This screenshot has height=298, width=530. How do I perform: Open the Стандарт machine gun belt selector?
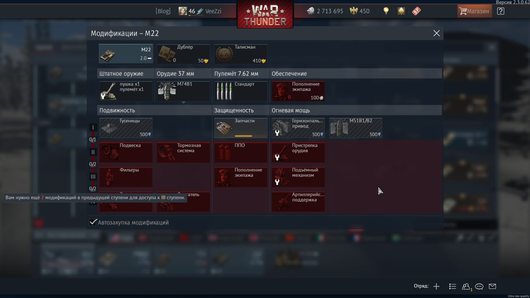241,91
